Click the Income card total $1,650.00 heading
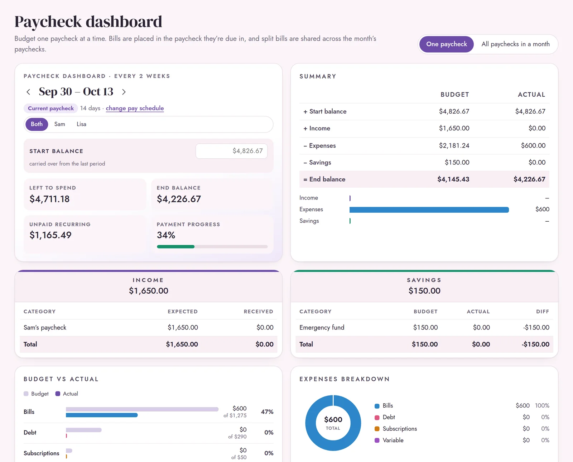The width and height of the screenshot is (573, 462). tap(149, 291)
